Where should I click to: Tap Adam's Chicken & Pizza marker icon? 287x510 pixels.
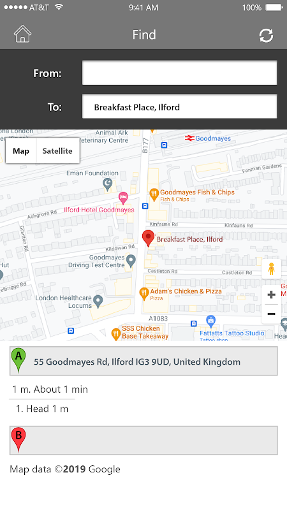(x=144, y=294)
